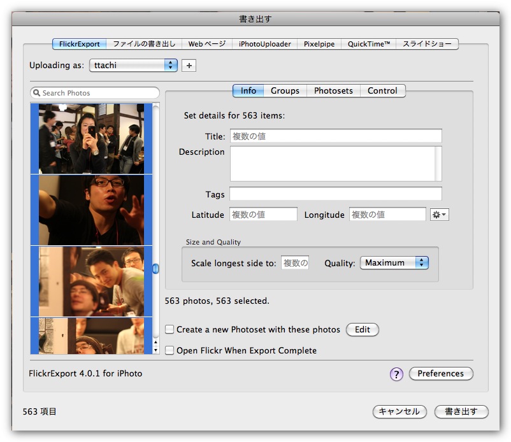Click the Edit photoset button
Image resolution: width=511 pixels, height=442 pixels.
tap(362, 329)
